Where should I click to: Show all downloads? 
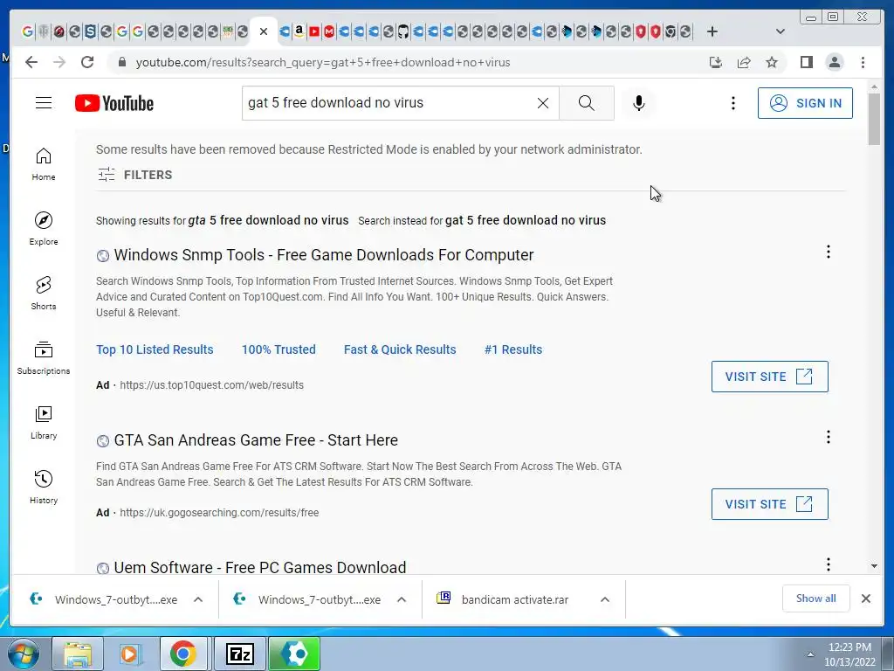(815, 598)
